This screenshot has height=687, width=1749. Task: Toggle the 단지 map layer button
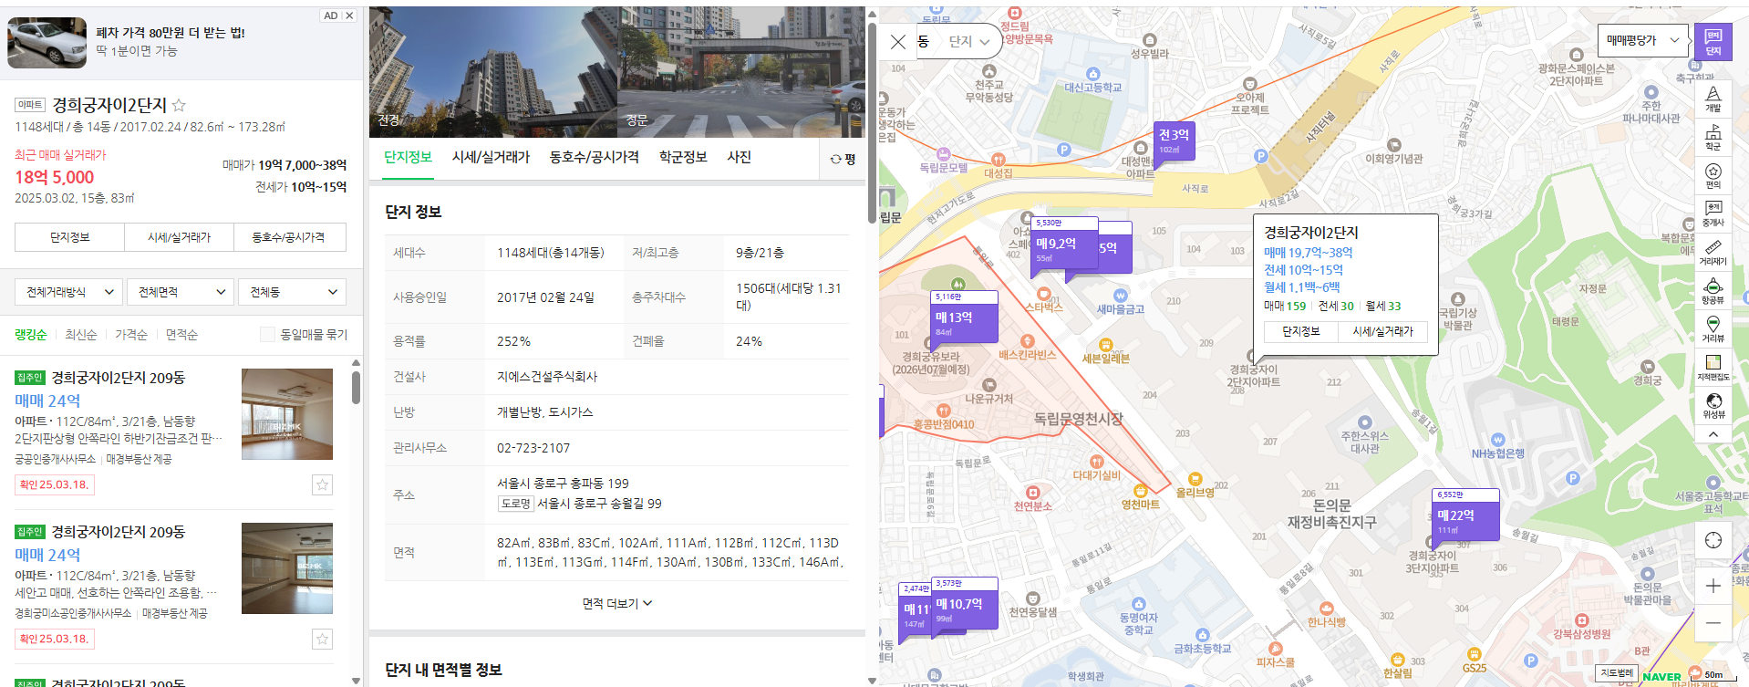click(x=1713, y=42)
